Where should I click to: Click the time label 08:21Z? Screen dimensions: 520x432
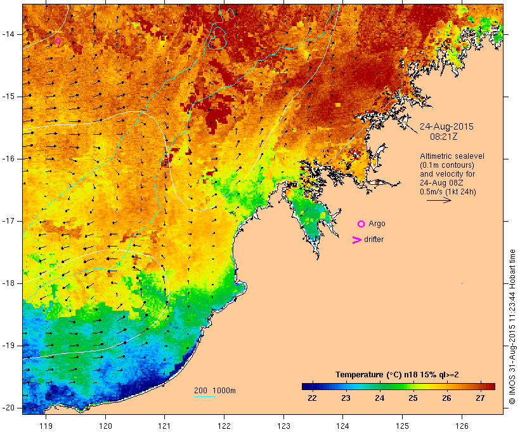point(444,137)
